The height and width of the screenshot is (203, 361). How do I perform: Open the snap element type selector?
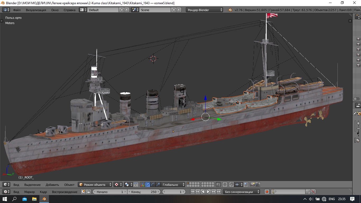click(x=239, y=184)
